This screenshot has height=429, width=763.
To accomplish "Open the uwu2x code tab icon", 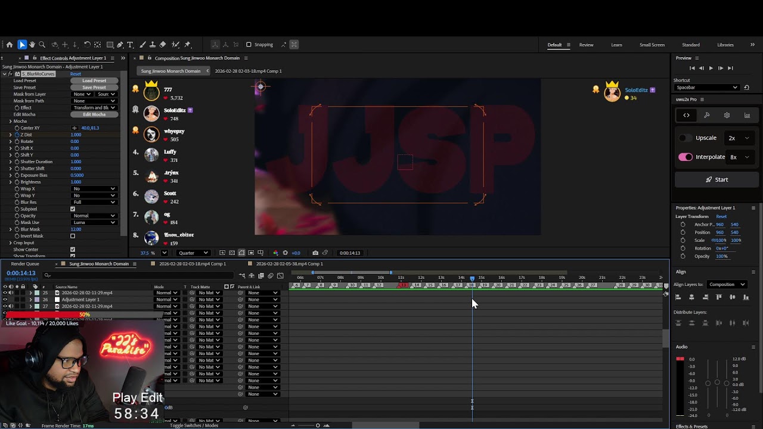I will coord(686,115).
